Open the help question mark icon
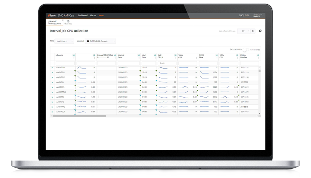 (x=260, y=31)
